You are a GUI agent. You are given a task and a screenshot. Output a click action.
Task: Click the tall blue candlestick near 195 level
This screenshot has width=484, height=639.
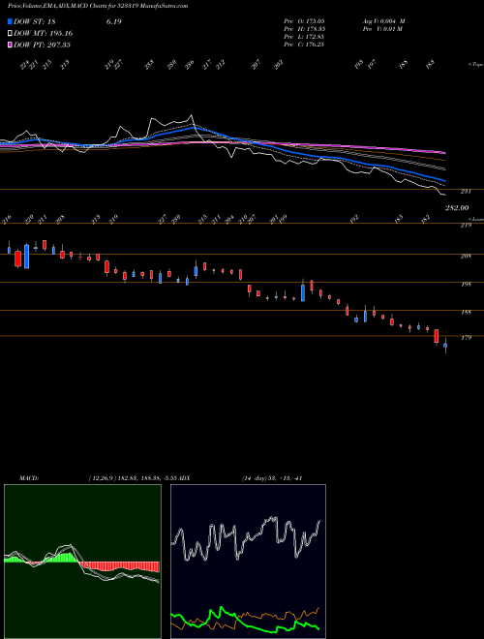point(303,292)
